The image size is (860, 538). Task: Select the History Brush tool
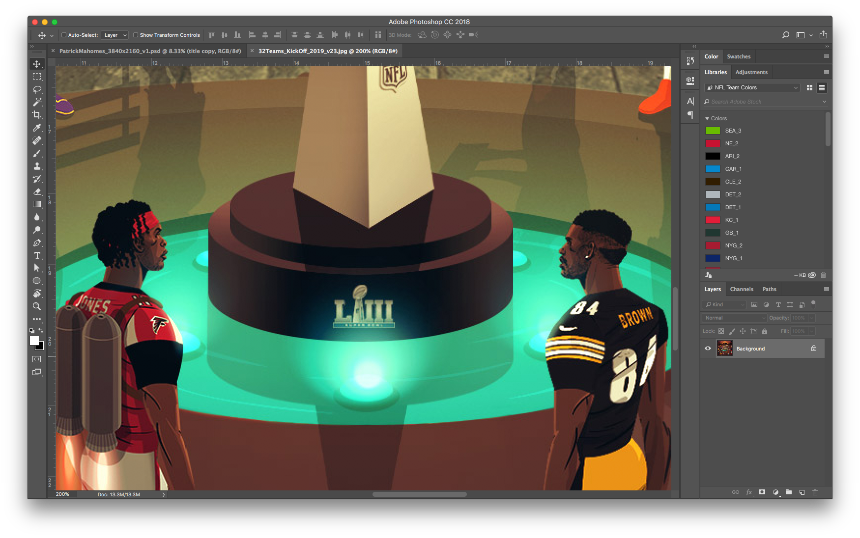[37, 179]
